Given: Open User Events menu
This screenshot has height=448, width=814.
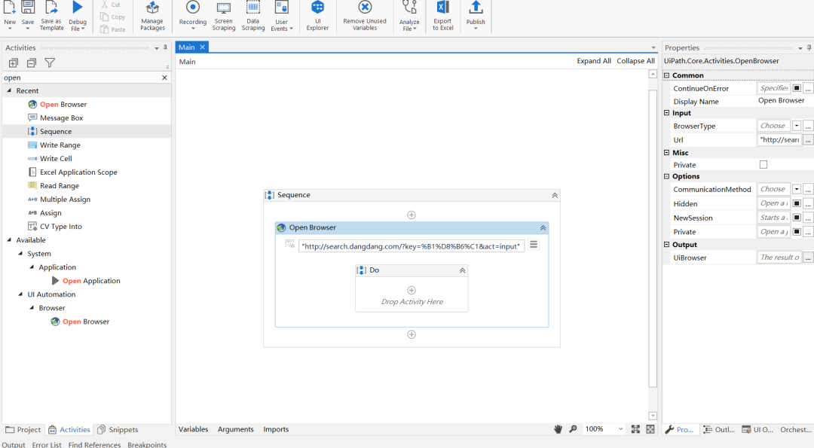Looking at the screenshot, I should 281,16.
